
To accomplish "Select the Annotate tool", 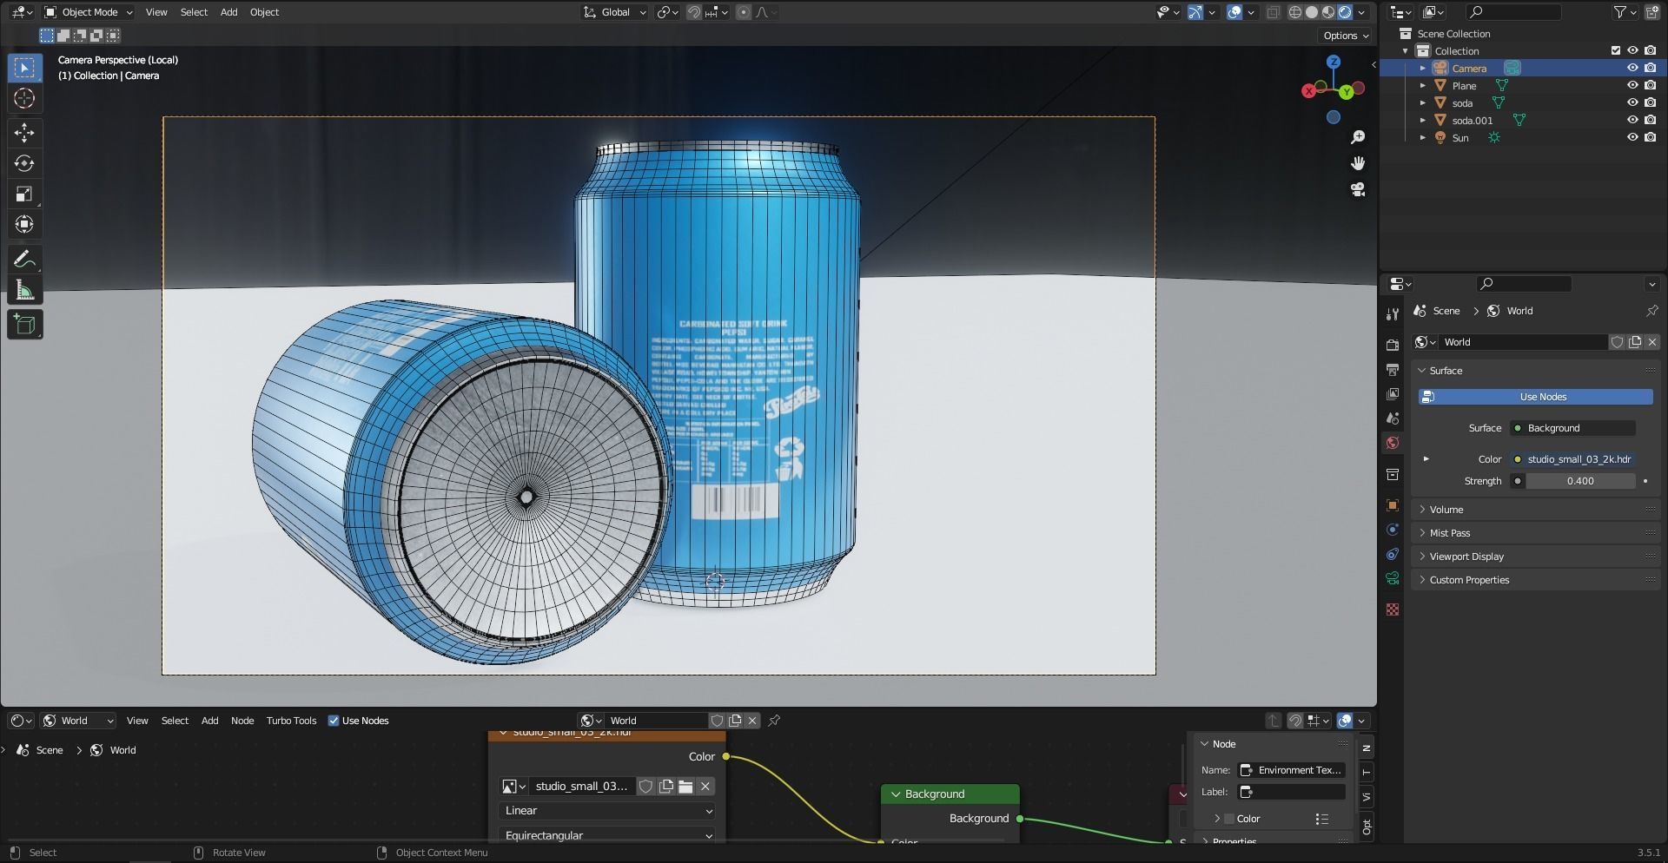I will [x=24, y=259].
